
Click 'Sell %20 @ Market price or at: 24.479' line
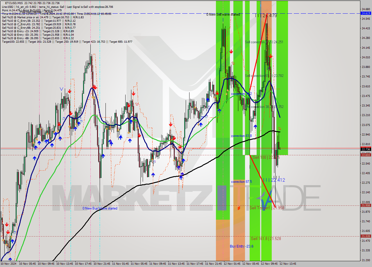(x=43, y=17)
